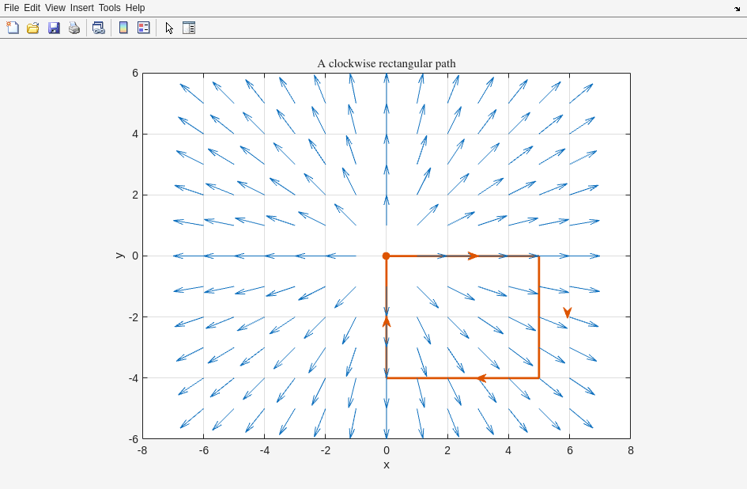Click the Link Plot toolbar icon

click(x=98, y=28)
